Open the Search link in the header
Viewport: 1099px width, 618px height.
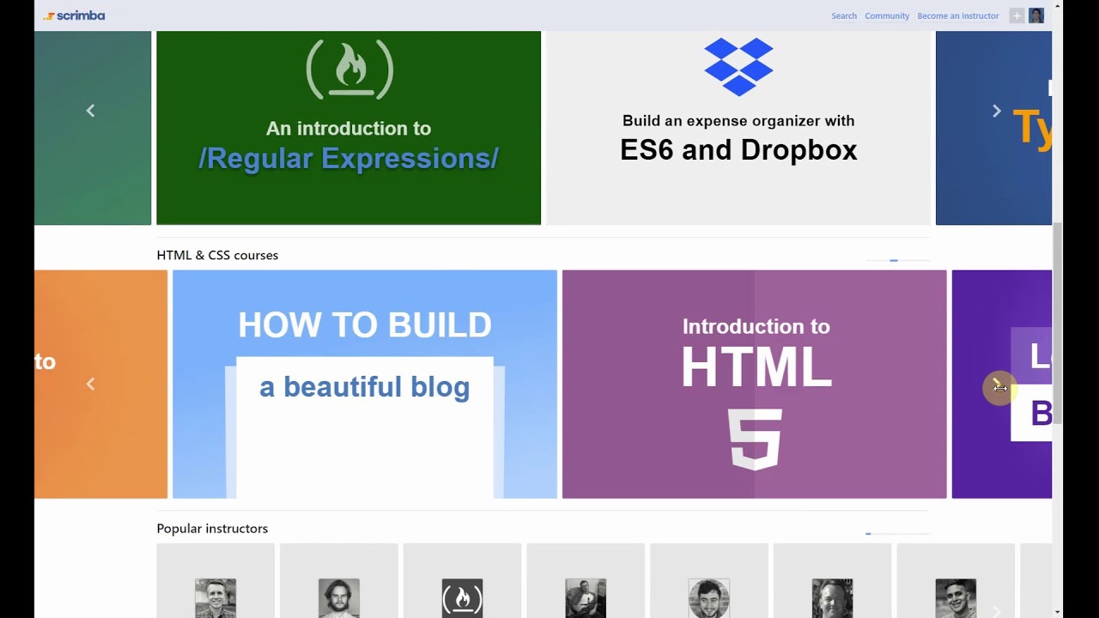(844, 15)
